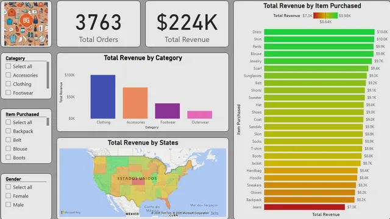Click the Total Revenue by Category title
Viewport: 390px width, 219px height.
[143, 58]
